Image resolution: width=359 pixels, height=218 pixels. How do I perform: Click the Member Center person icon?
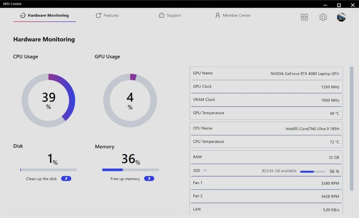[217, 15]
